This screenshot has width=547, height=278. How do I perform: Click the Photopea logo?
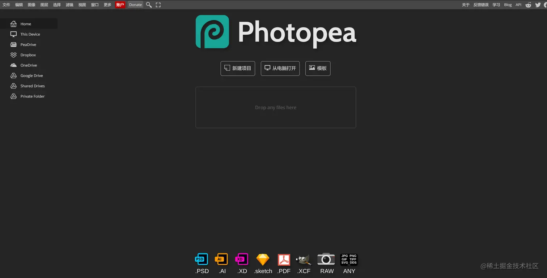(212, 31)
